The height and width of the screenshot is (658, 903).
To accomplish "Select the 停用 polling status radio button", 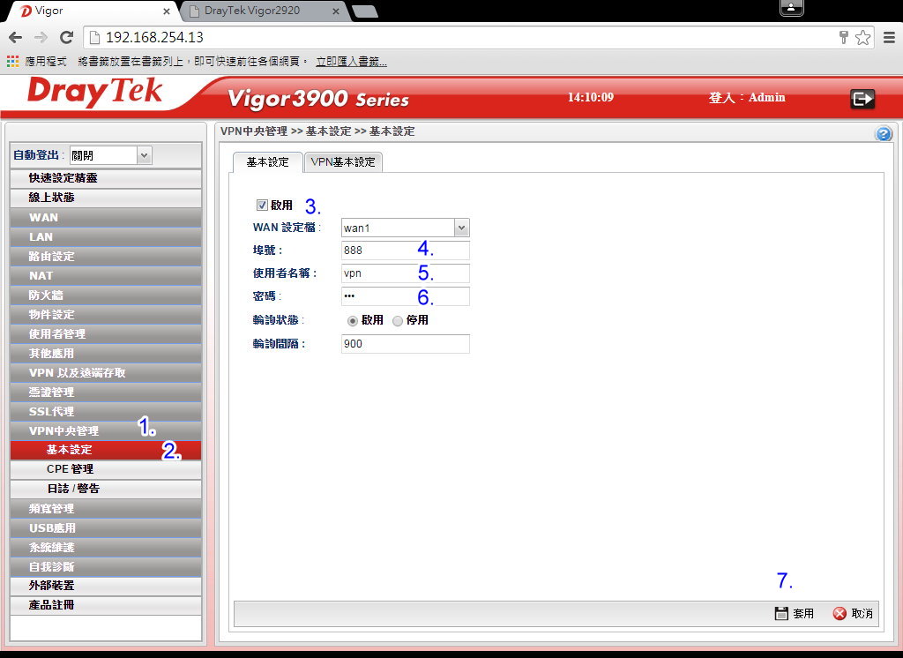I will (398, 321).
